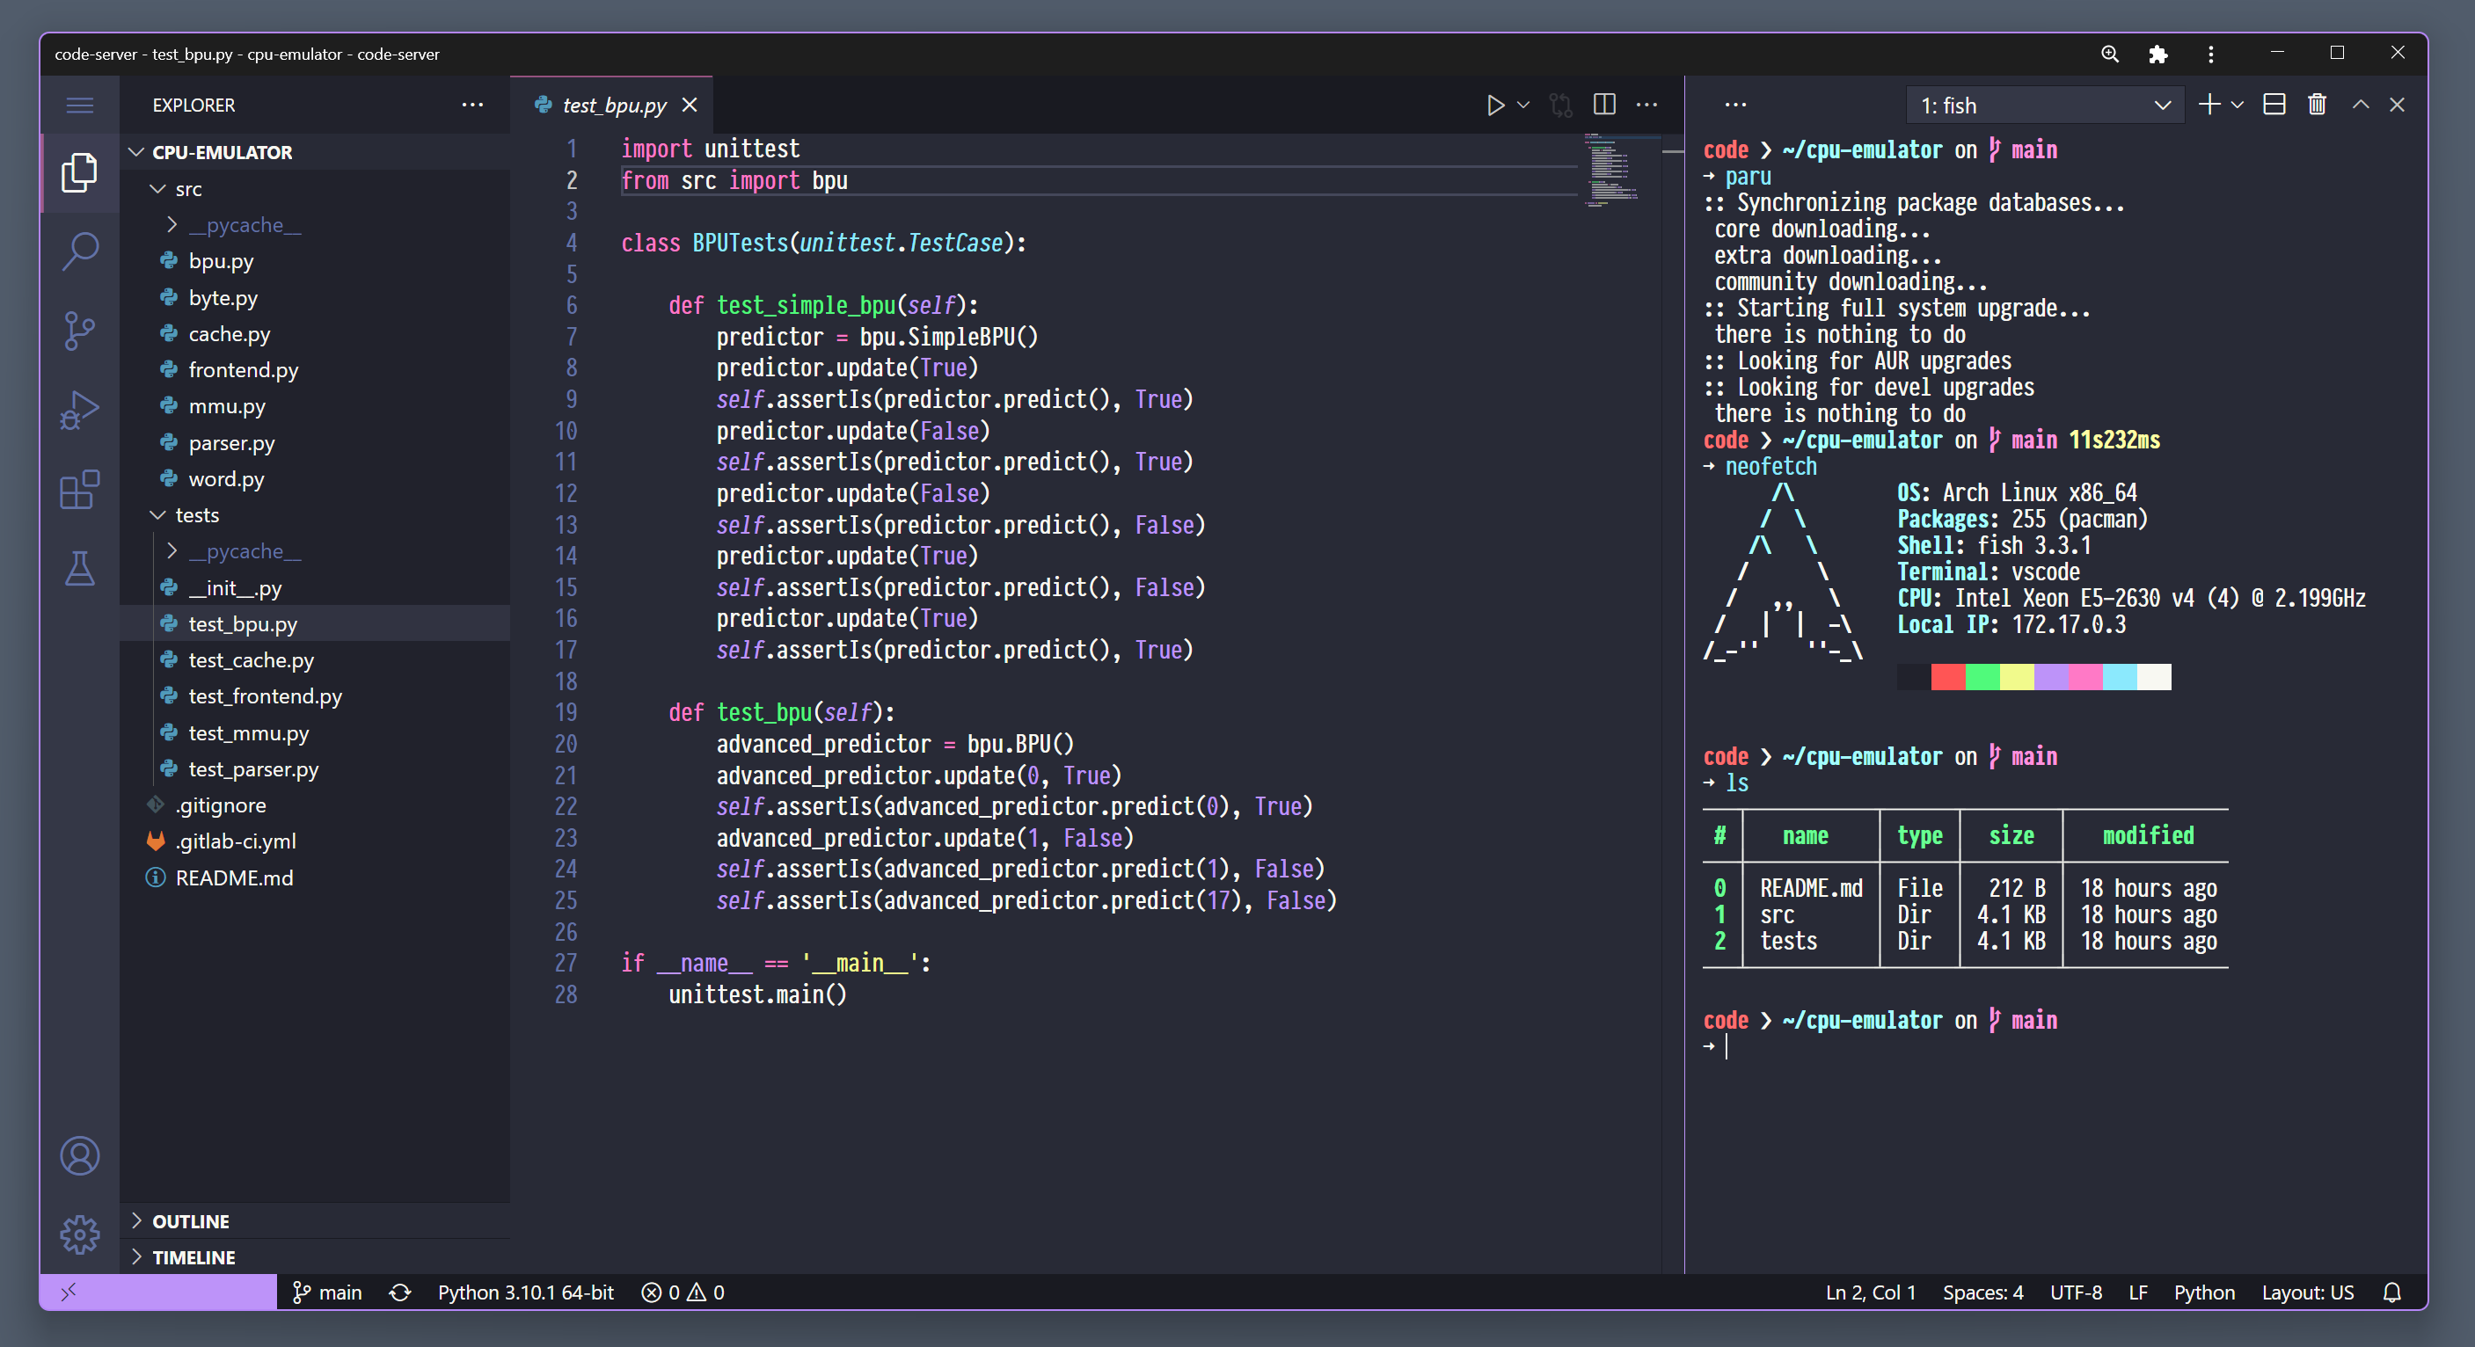Click the red swatch in neofetch palette
This screenshot has height=1347, width=2475.
coord(1947,677)
